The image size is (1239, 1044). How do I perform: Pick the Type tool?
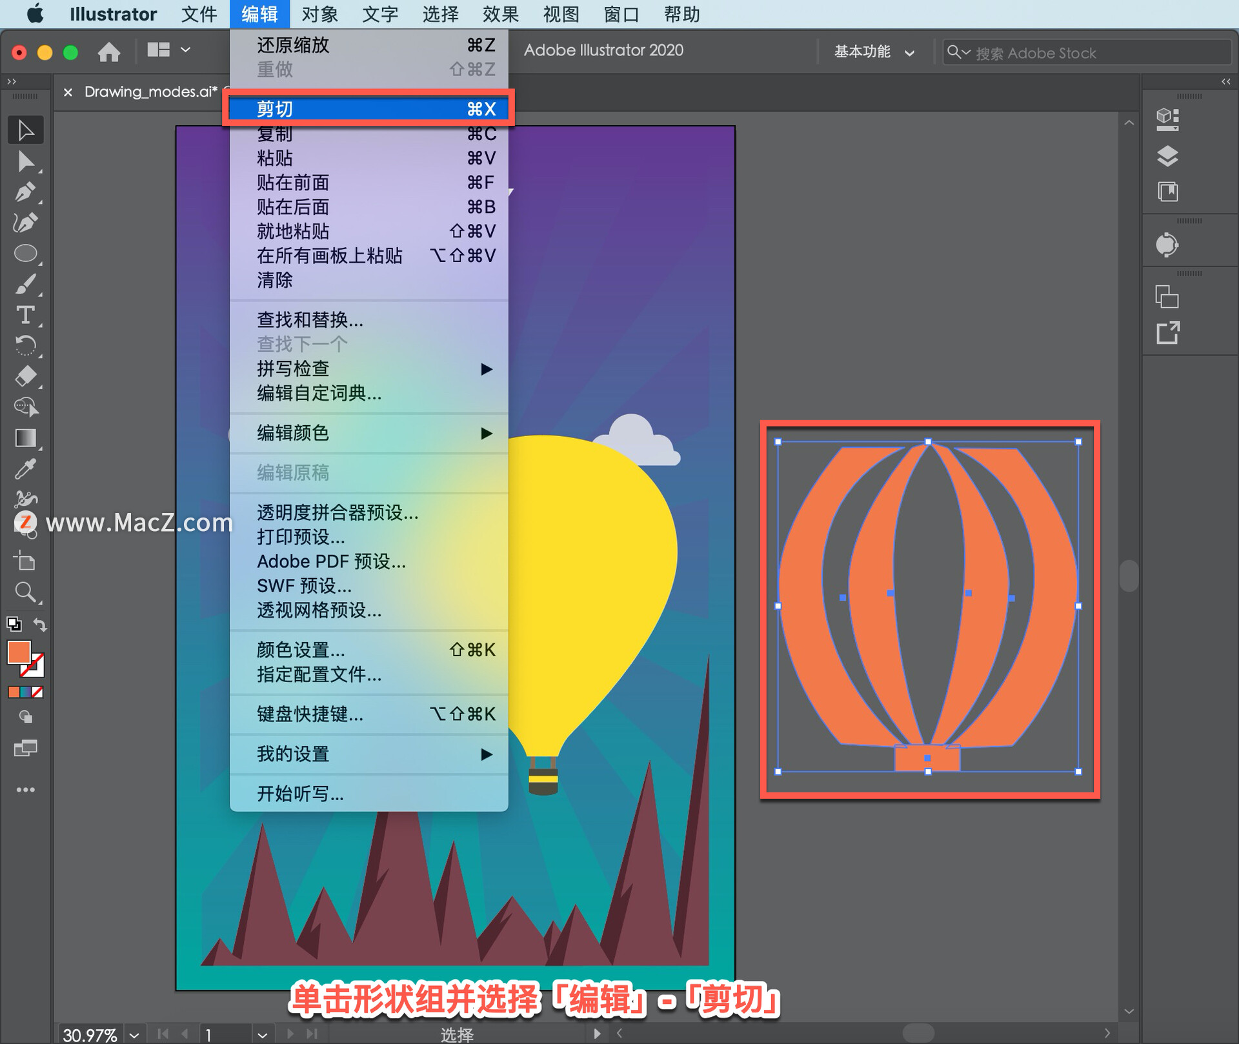tap(26, 315)
